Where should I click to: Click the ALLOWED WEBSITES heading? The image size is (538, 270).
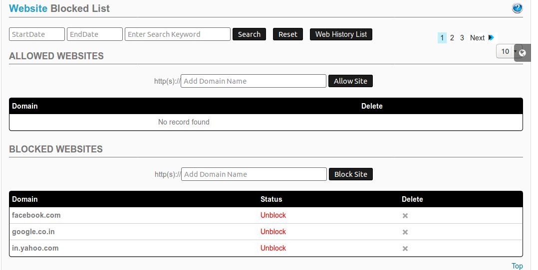(x=56, y=56)
